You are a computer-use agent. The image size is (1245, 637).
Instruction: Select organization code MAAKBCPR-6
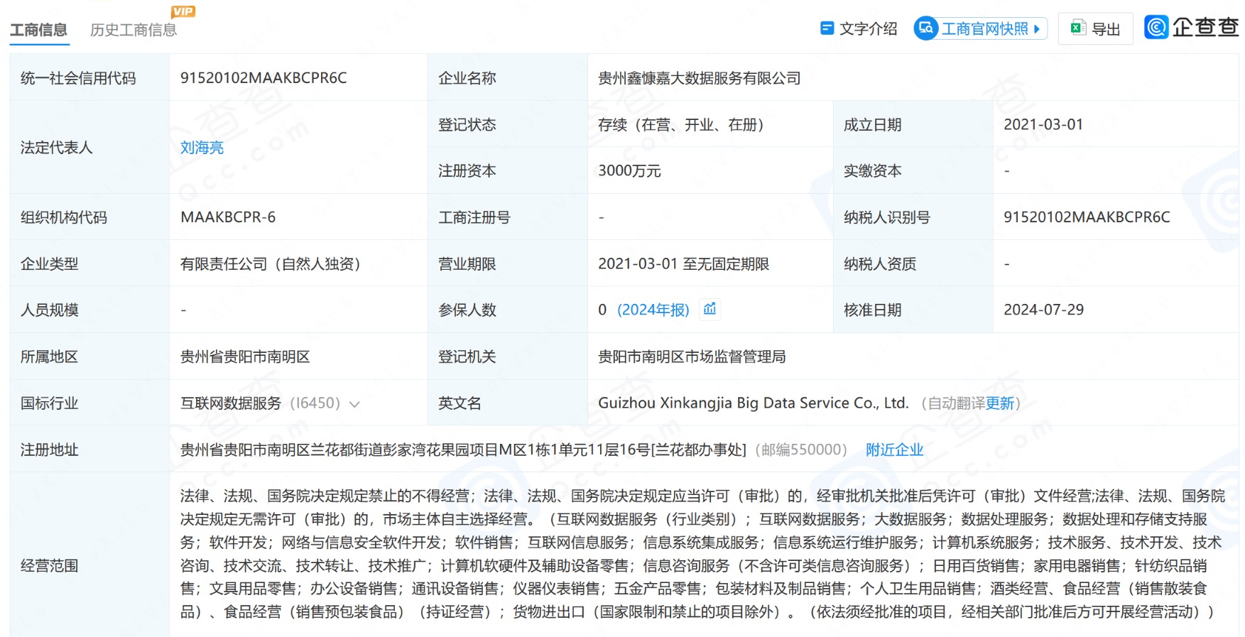(228, 217)
